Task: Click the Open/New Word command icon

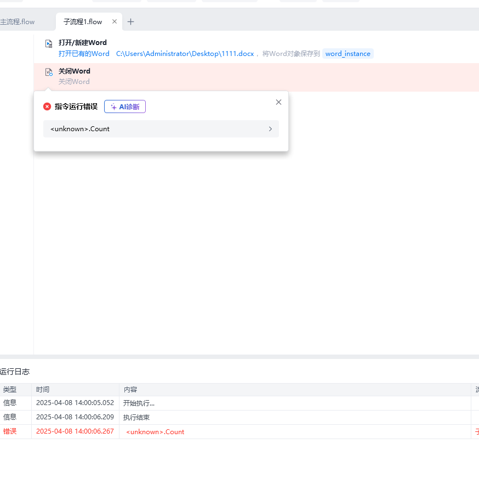Action: tap(49, 43)
